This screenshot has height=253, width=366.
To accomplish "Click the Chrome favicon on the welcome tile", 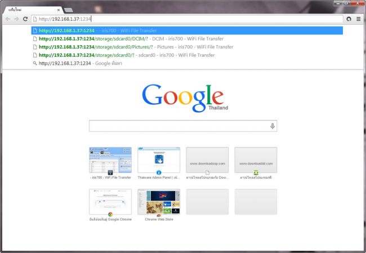I will (110, 215).
